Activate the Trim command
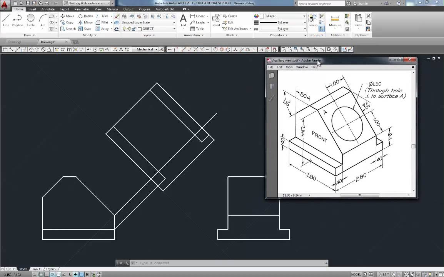This screenshot has width=444, height=277. [102, 16]
